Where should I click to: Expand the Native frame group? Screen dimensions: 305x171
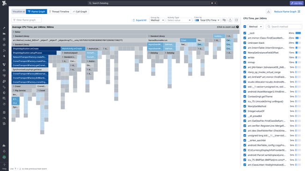[x=14, y=32]
